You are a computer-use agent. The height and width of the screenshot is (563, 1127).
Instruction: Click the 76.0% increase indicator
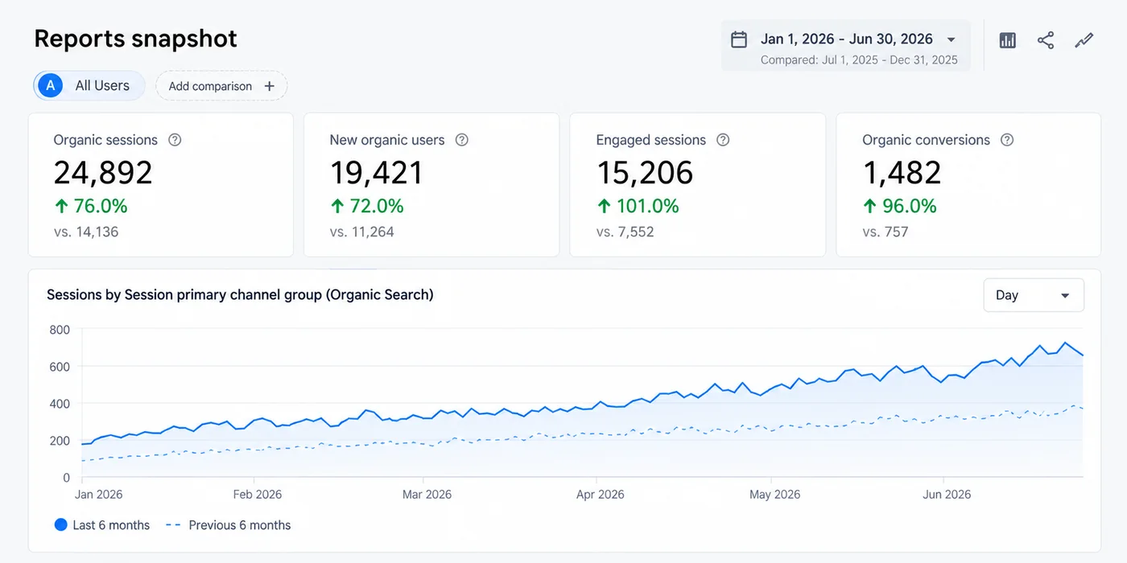91,207
